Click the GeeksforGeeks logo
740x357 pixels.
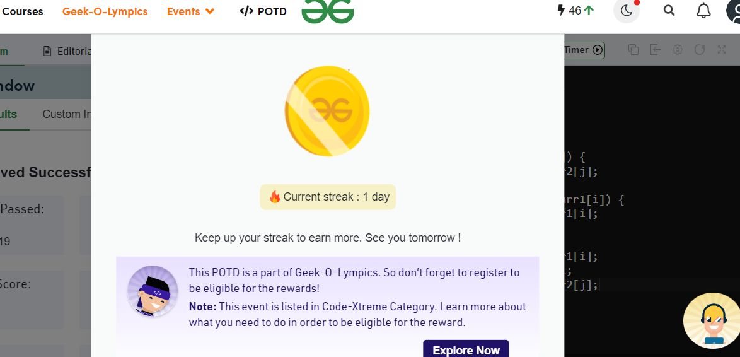pos(328,11)
